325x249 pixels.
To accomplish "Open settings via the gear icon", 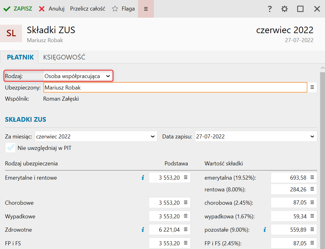I will (x=284, y=9).
